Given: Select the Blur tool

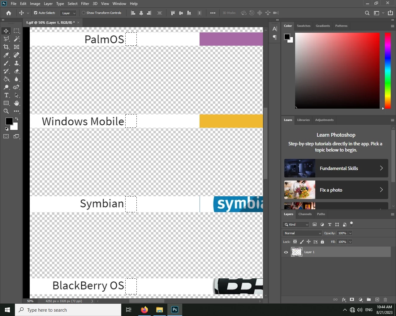Looking at the screenshot, I should 16,79.
